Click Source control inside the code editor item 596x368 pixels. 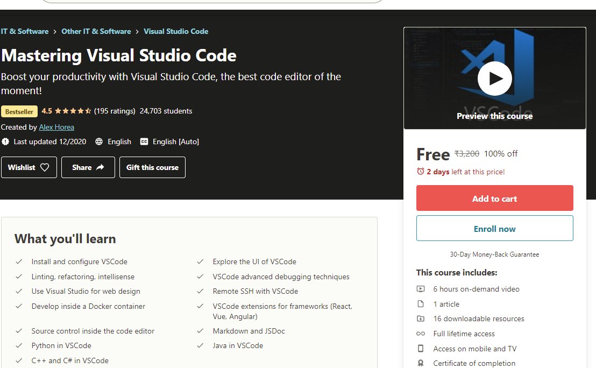[93, 331]
